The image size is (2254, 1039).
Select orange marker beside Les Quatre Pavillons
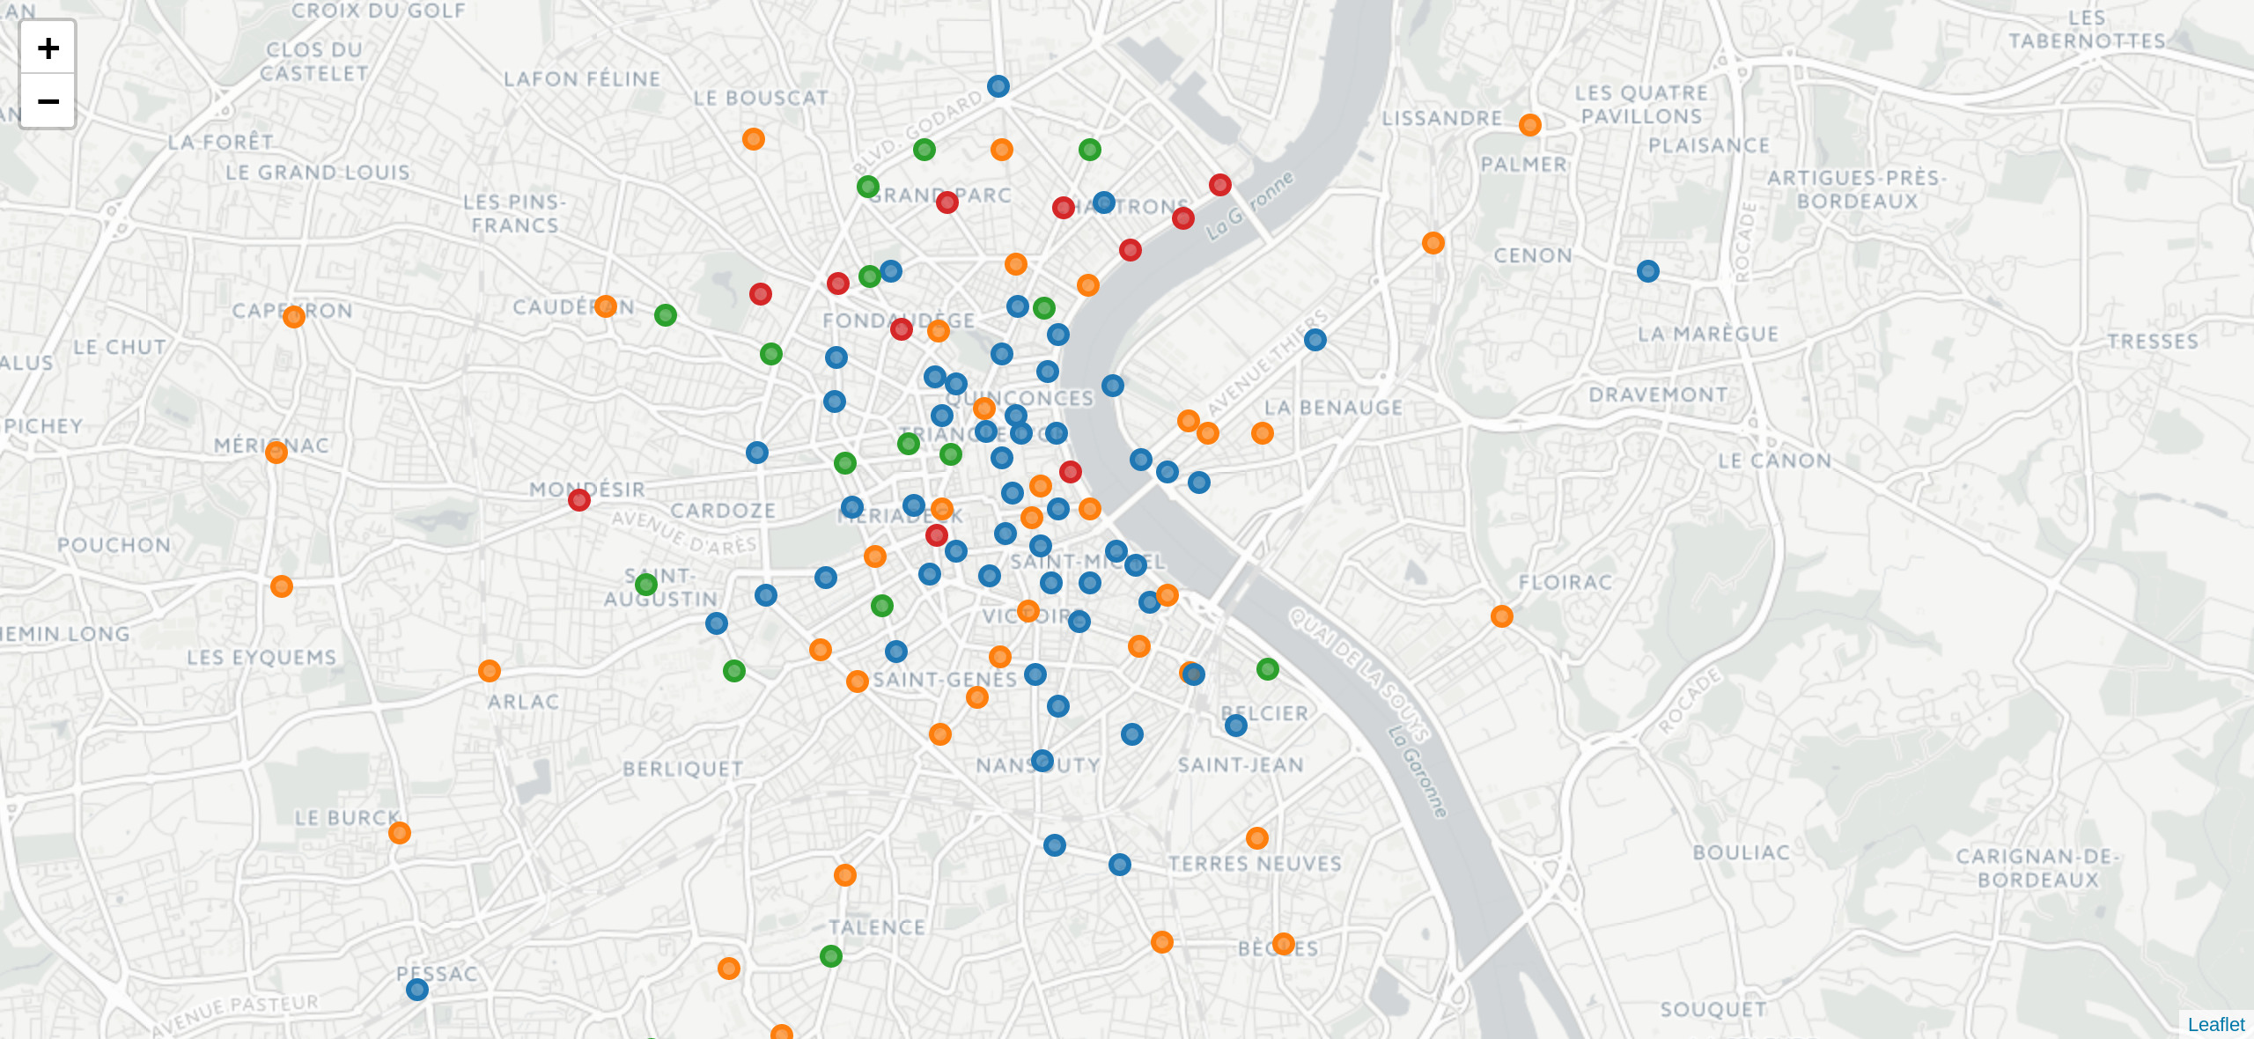pyautogui.click(x=1530, y=125)
